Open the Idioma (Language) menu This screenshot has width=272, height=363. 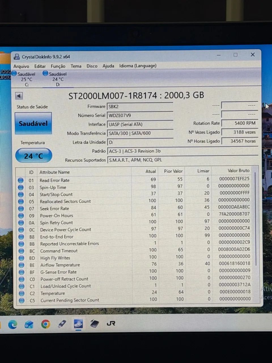tap(138, 66)
